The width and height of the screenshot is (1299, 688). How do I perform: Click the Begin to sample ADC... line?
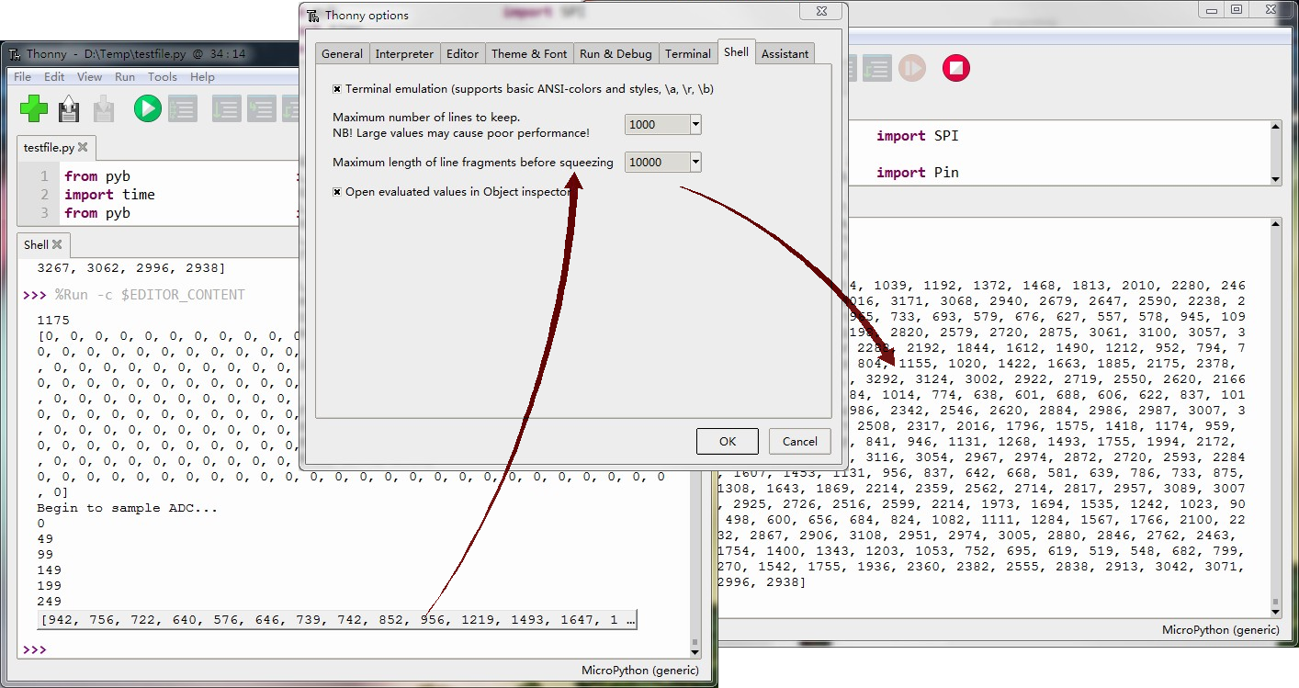[127, 508]
